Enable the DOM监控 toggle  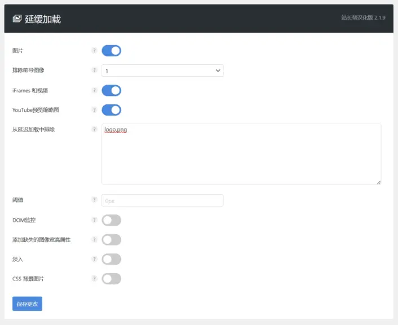111,220
